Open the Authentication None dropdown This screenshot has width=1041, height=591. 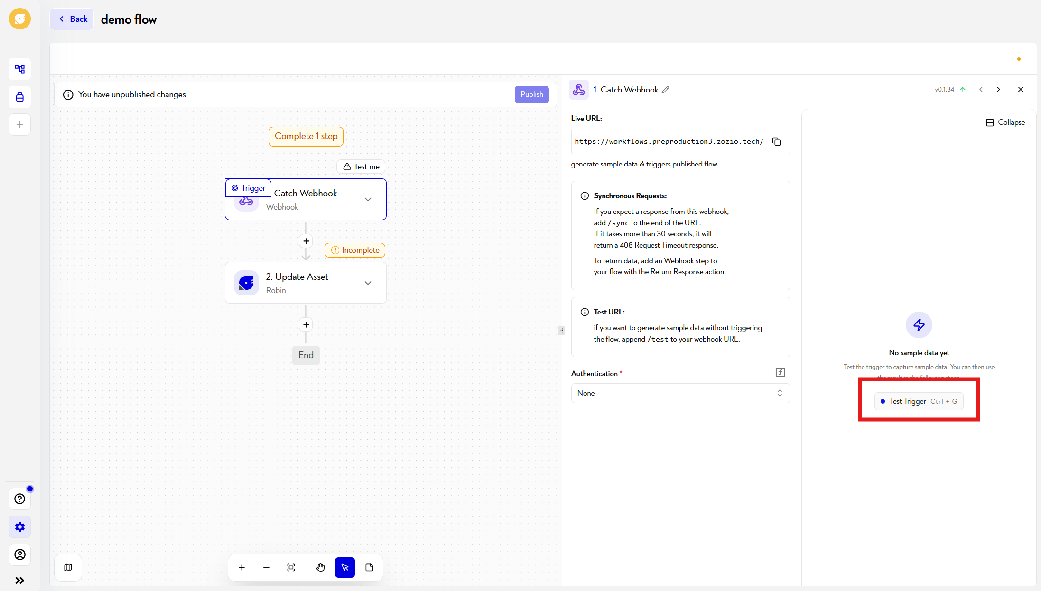680,393
